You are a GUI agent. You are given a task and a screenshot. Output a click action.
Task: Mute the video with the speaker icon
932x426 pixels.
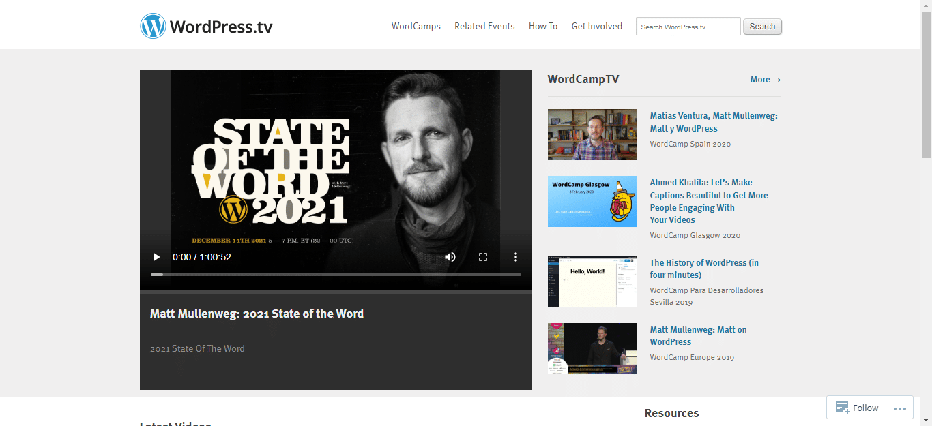[x=450, y=257]
